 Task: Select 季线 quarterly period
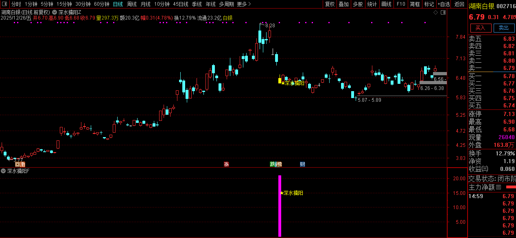pos(197,4)
